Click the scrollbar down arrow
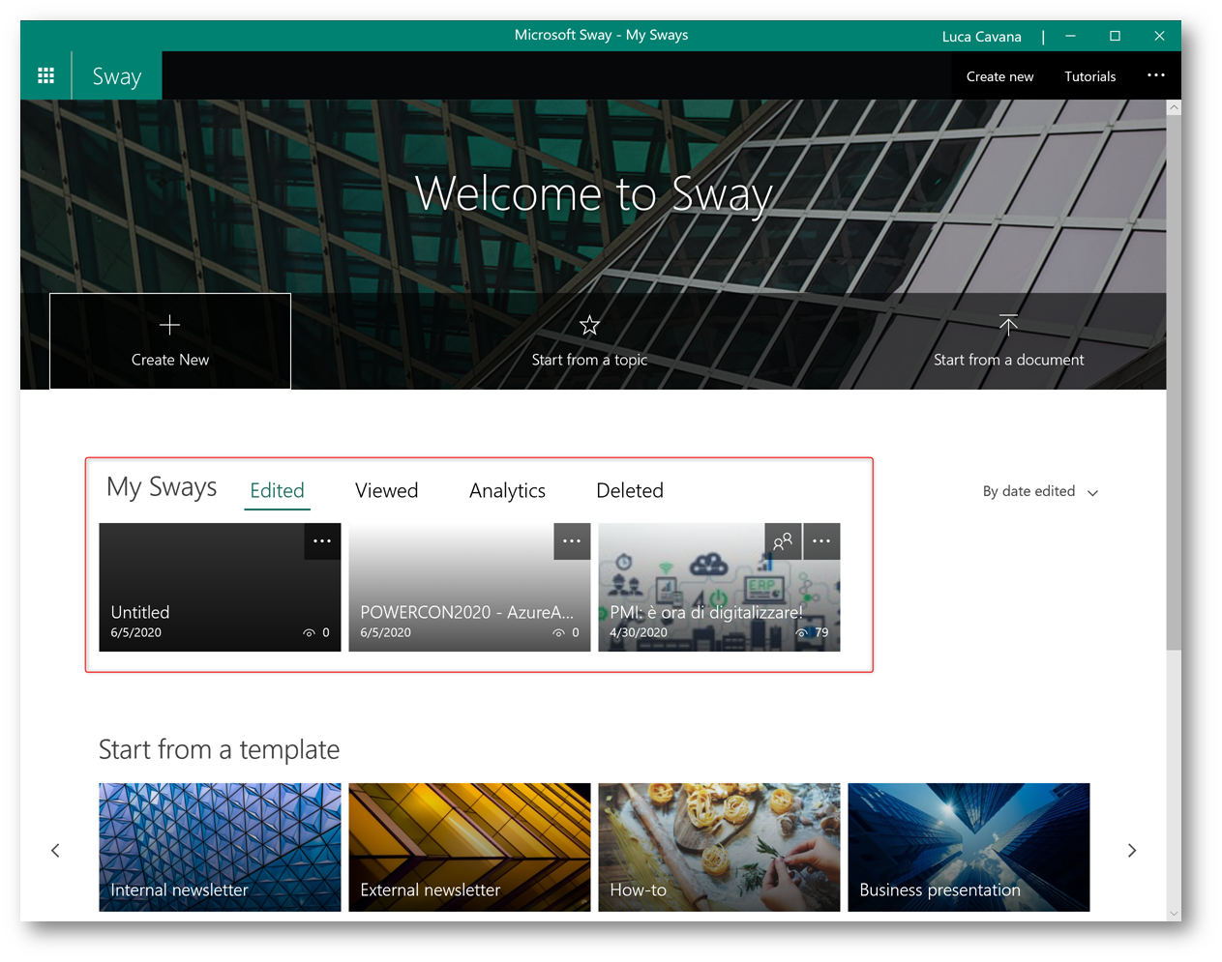Viewport: 1222px width, 962px height. (x=1174, y=913)
